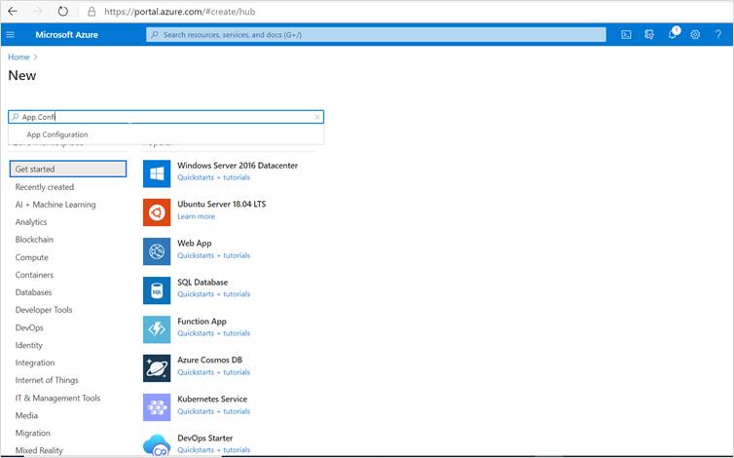Open Function App Quickstarts + tutorials link
Viewport: 734px width, 458px height.
213,333
